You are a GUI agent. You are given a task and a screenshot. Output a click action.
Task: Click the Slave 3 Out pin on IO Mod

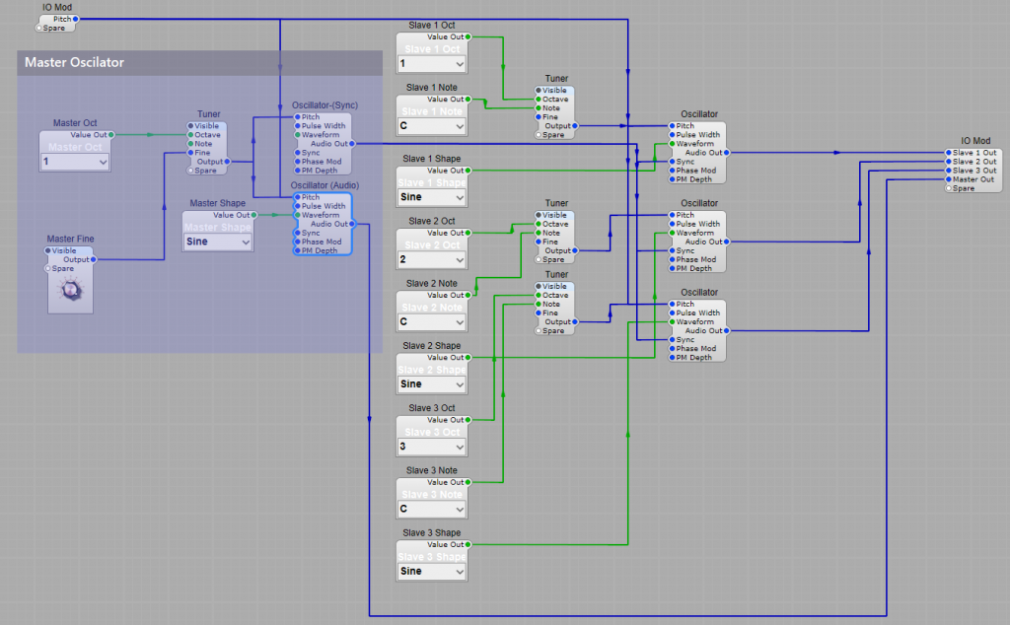pyautogui.click(x=948, y=171)
